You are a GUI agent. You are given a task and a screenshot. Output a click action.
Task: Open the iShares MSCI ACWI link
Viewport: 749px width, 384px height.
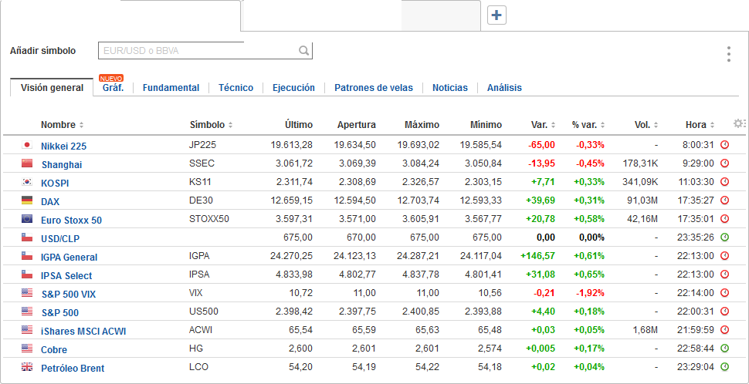click(x=83, y=331)
